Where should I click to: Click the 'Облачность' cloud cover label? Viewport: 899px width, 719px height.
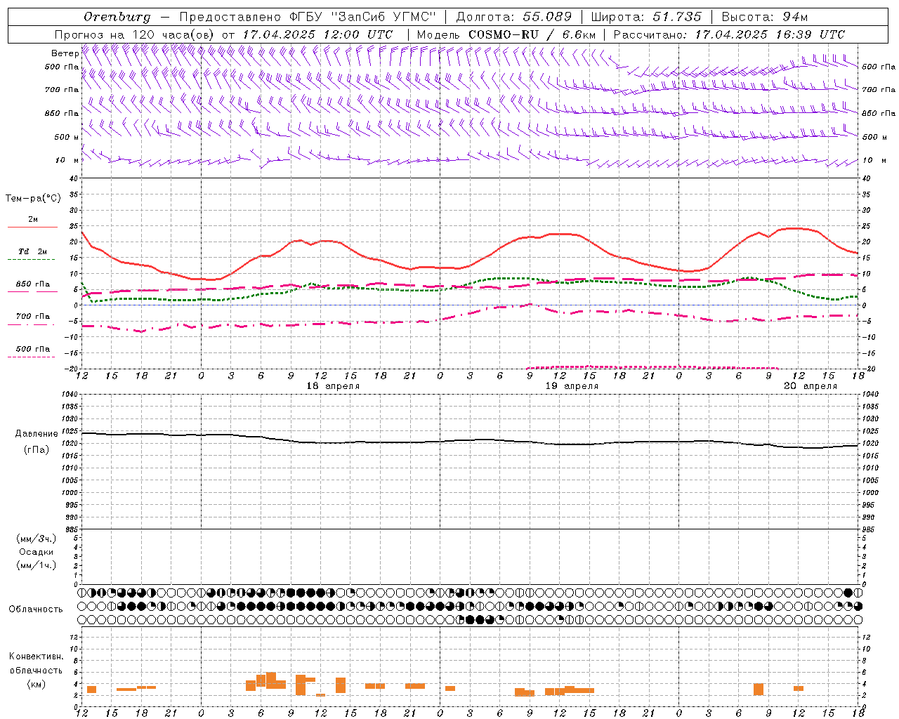pyautogui.click(x=36, y=609)
